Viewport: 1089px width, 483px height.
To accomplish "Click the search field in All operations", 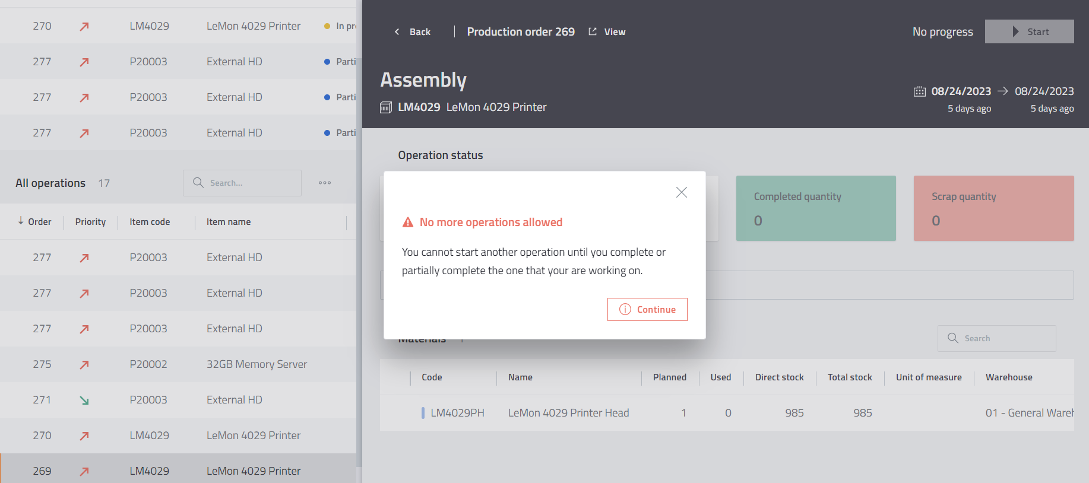I will (242, 183).
